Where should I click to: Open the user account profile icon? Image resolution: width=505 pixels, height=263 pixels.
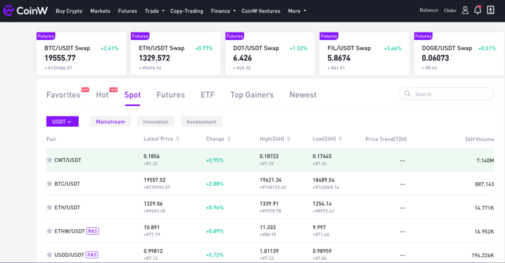pyautogui.click(x=465, y=10)
